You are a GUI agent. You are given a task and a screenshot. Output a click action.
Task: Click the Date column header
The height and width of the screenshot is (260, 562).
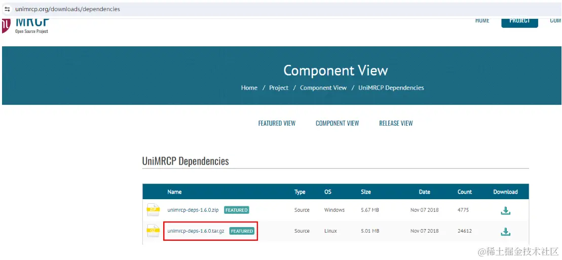(x=424, y=192)
